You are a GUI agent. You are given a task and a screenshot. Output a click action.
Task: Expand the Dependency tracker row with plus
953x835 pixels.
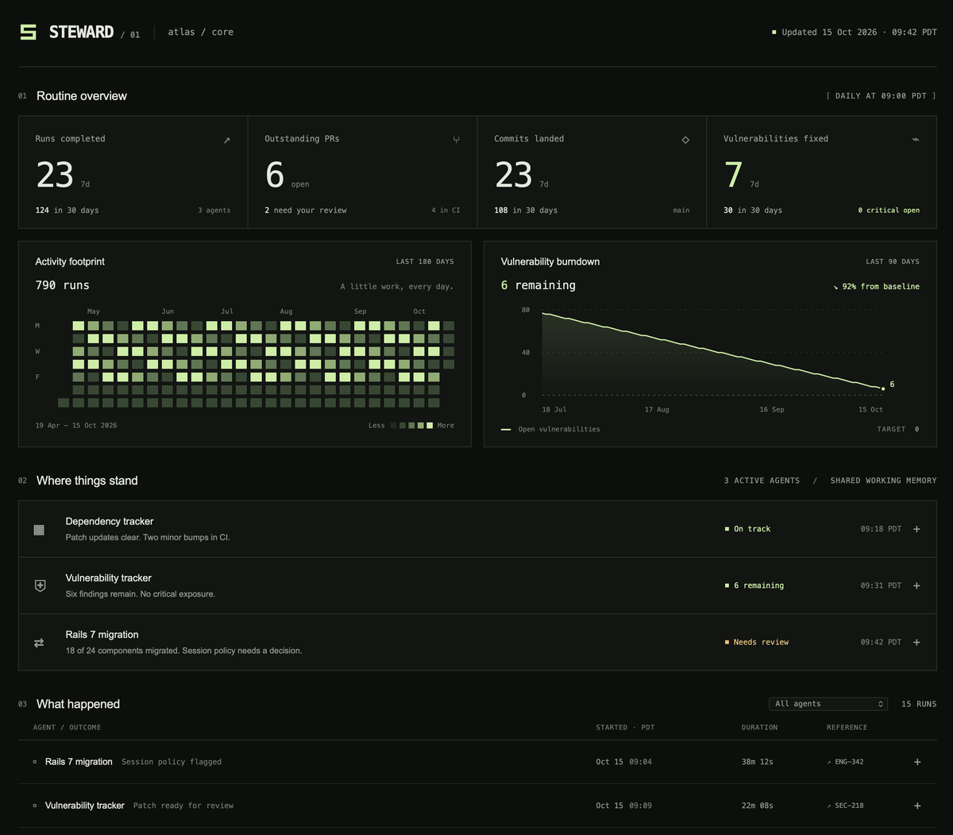click(x=916, y=529)
